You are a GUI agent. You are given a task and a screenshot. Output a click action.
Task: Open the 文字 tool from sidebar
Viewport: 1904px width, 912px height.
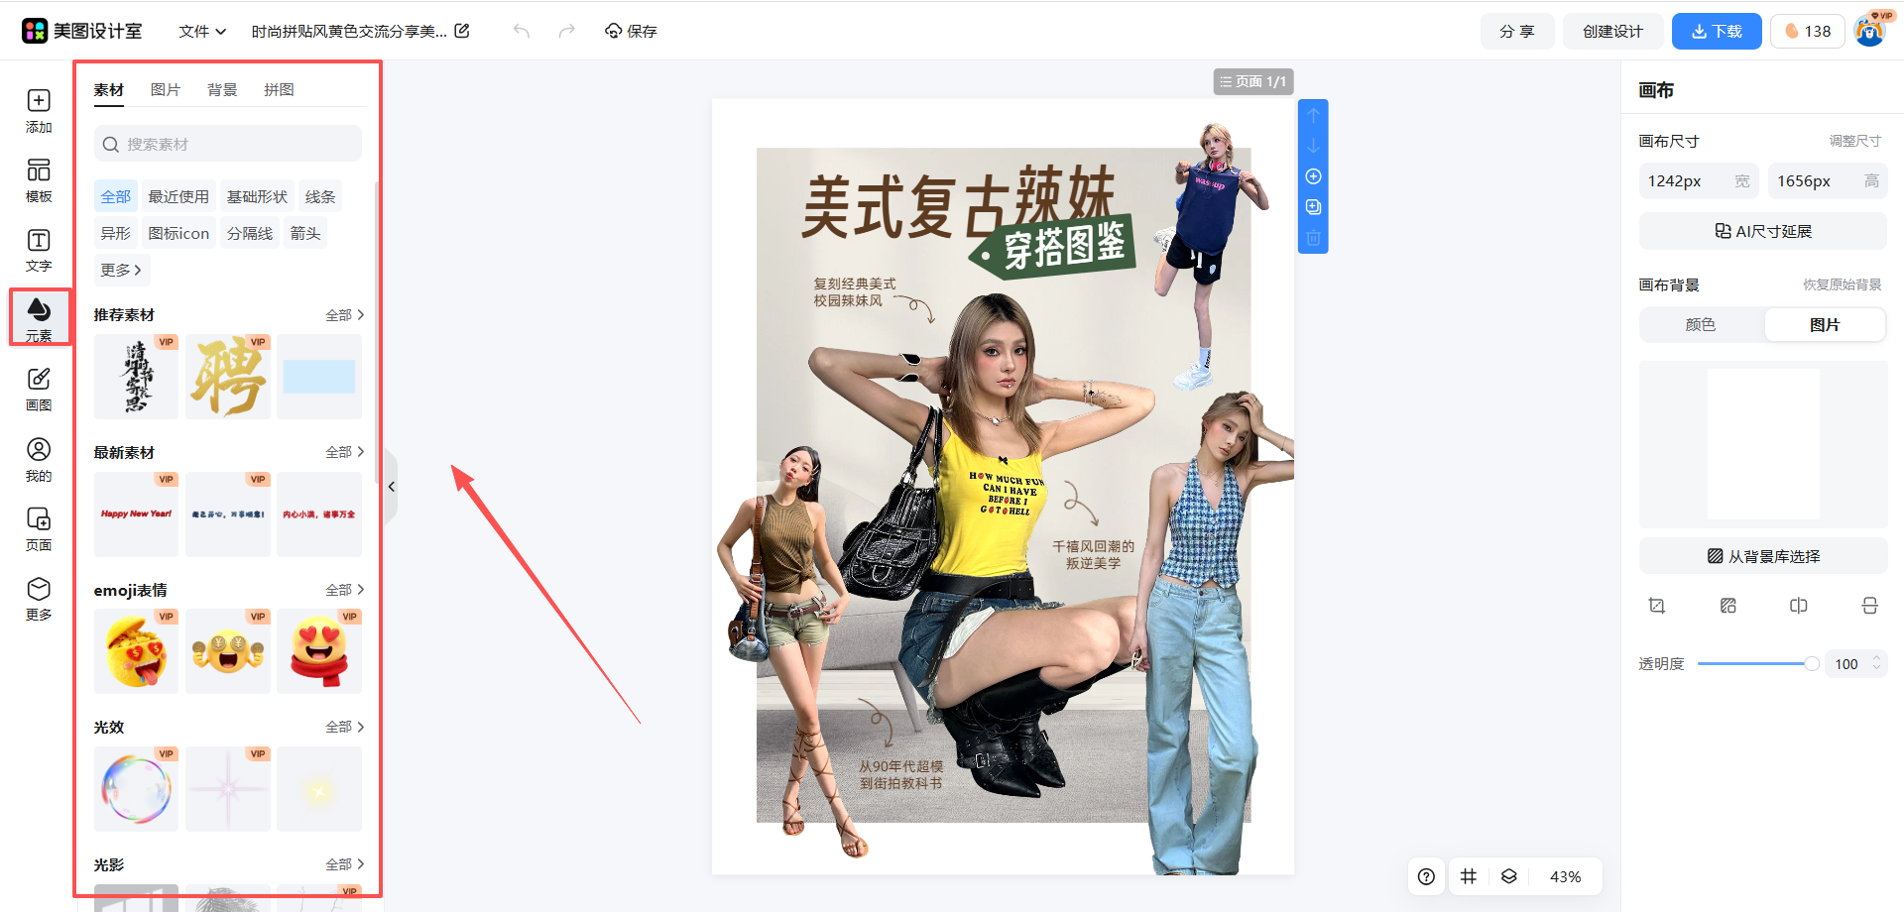(39, 248)
